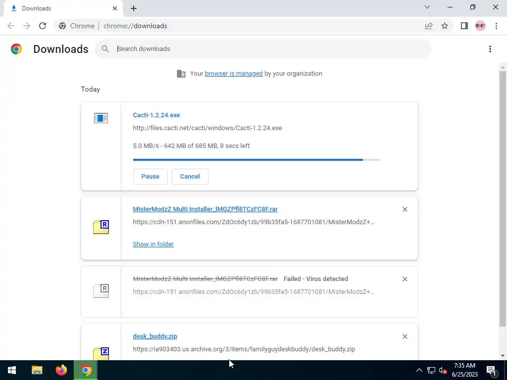
Task: Expand the tab search chevron
Action: [427, 7]
